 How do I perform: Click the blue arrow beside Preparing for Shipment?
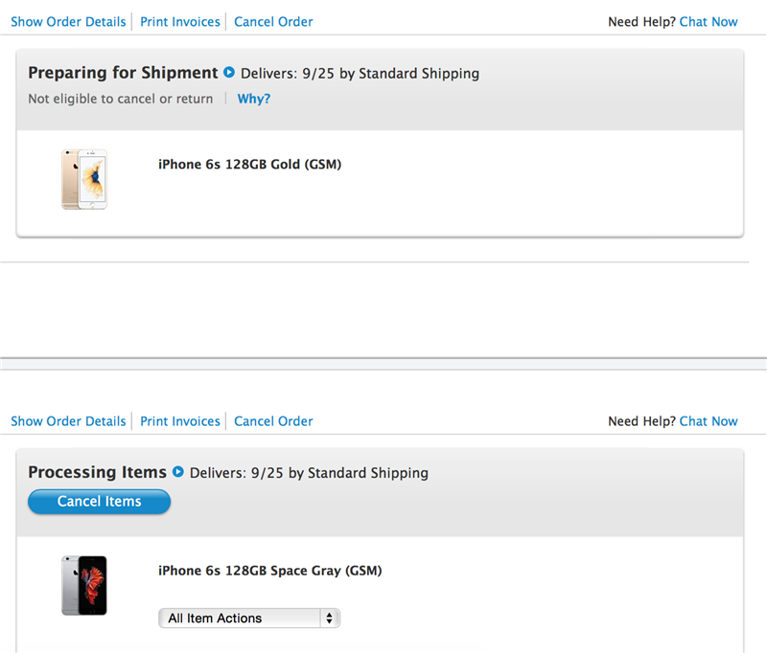[229, 72]
